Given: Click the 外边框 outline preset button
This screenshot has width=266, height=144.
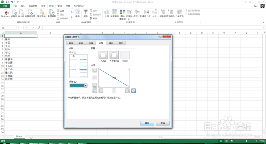Looking at the screenshot, I should [114, 55].
